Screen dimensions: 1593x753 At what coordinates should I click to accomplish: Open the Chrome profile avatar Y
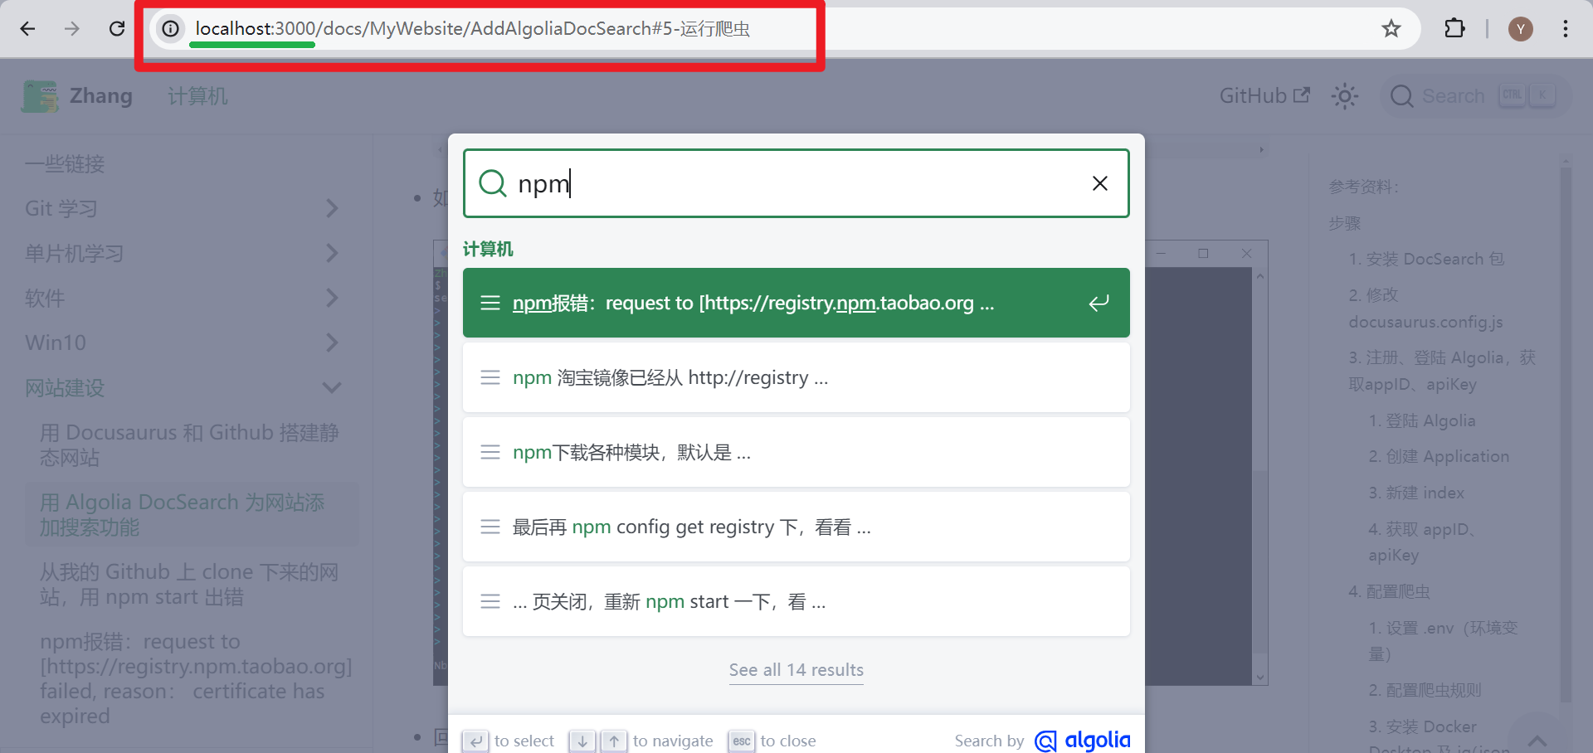pyautogui.click(x=1521, y=29)
